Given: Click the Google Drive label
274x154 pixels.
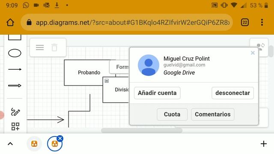Looking at the screenshot, I should coord(179,72).
